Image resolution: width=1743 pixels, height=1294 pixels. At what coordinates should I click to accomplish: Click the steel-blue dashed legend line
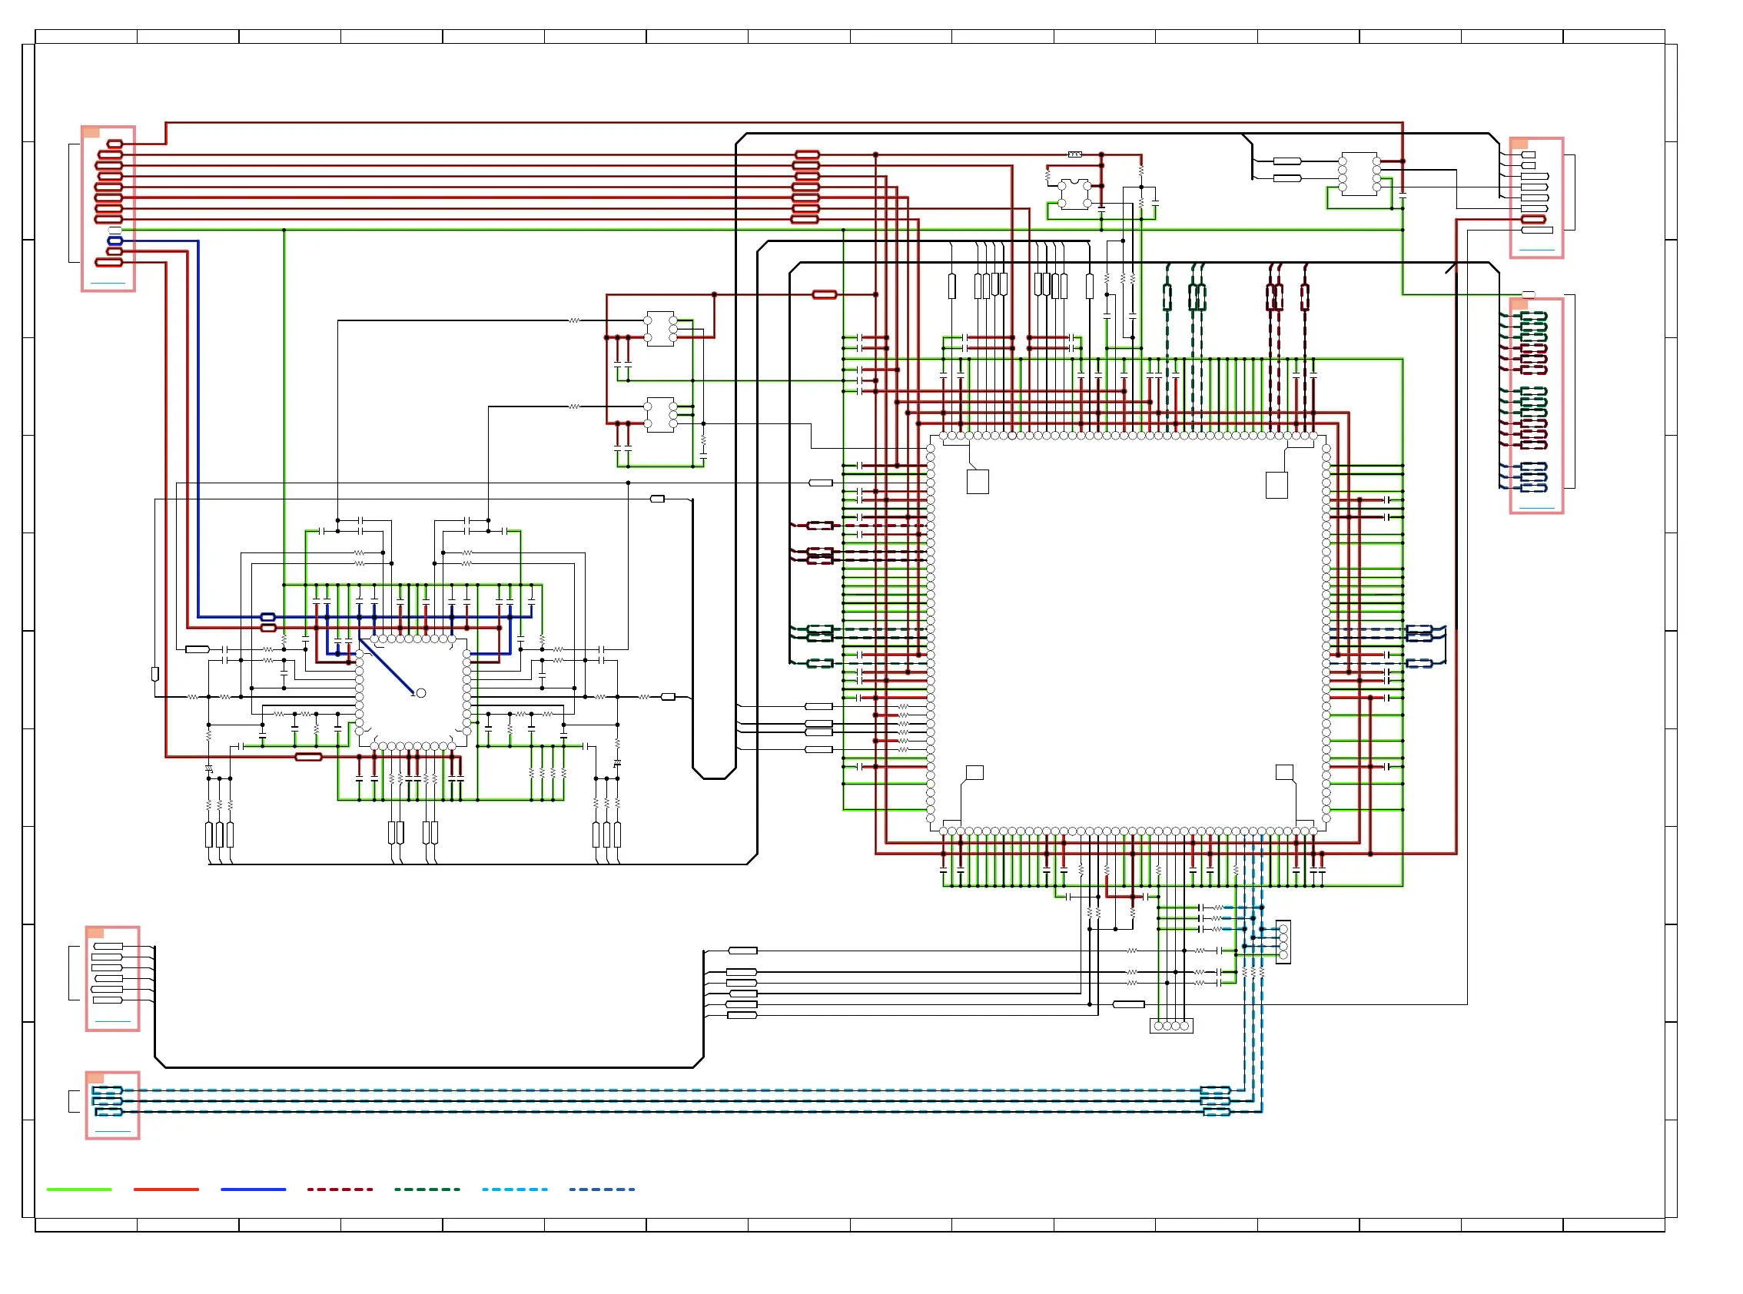pos(602,1189)
